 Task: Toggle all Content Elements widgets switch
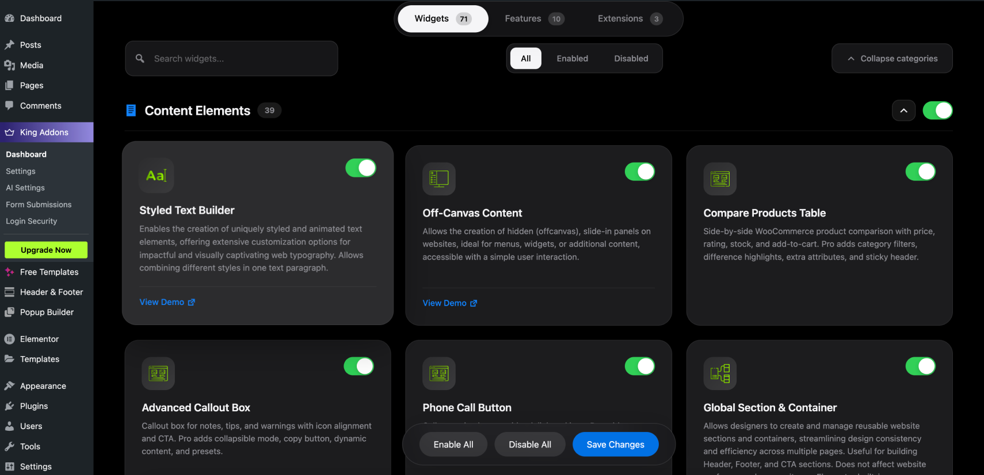937,110
